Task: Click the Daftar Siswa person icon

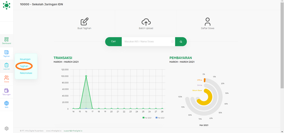Action: pos(208,22)
